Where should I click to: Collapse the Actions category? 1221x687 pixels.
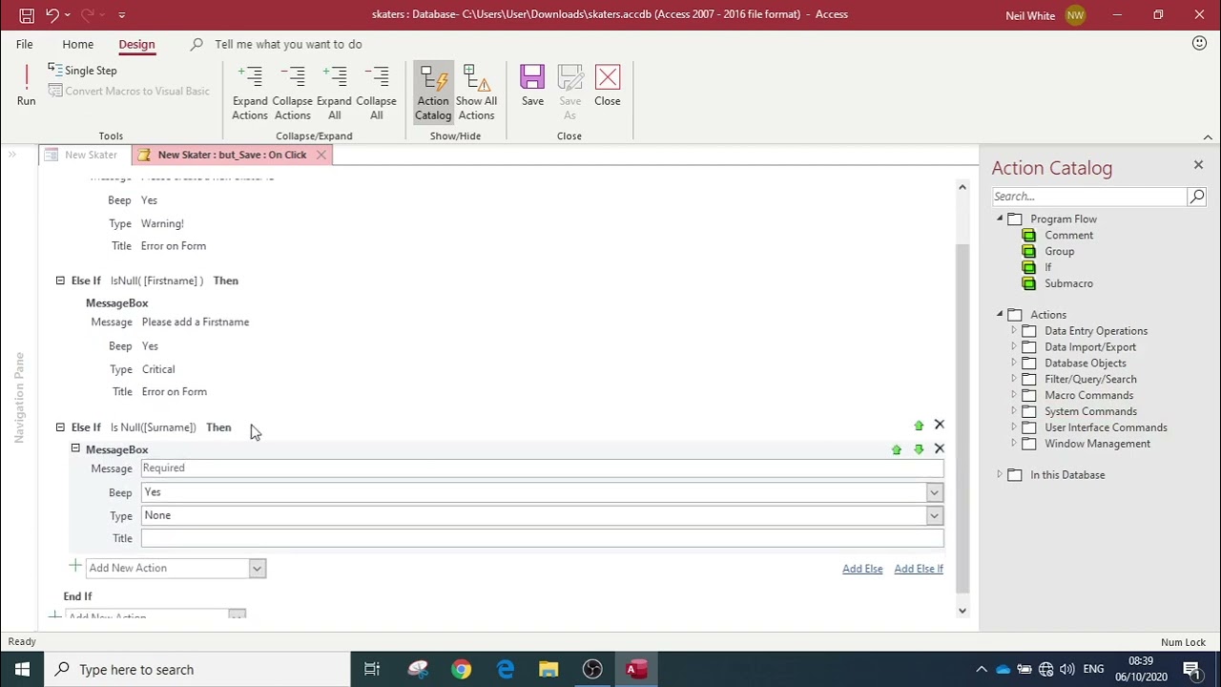1000,315
